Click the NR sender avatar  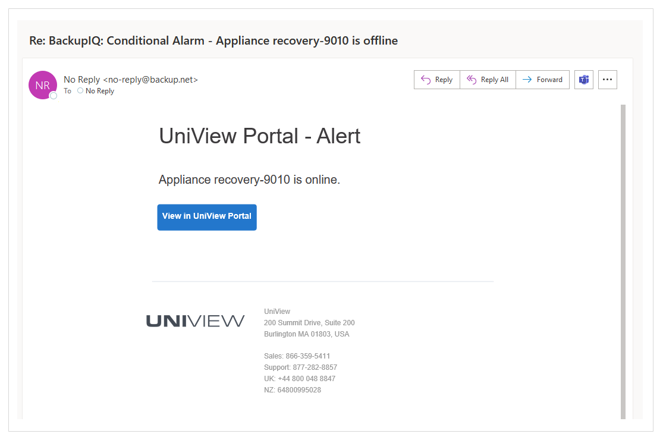click(43, 85)
